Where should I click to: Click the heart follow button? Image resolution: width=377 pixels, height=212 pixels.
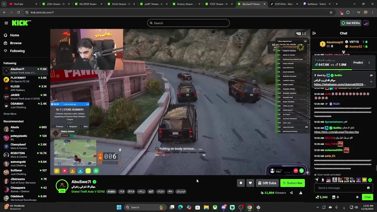[x=250, y=183]
